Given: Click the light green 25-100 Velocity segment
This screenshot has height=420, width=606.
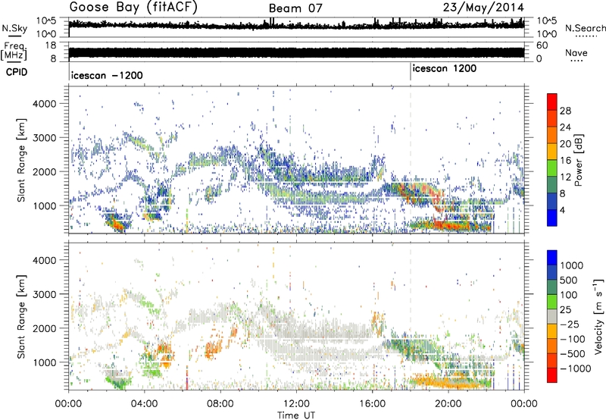Looking at the screenshot, I should tap(552, 302).
